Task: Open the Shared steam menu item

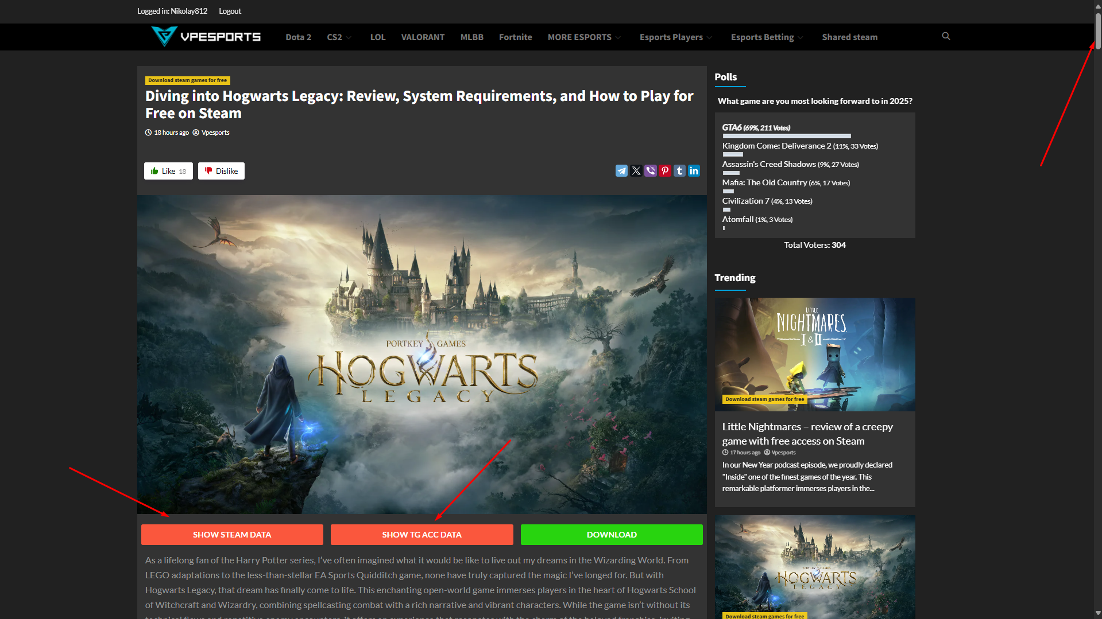Action: click(850, 37)
